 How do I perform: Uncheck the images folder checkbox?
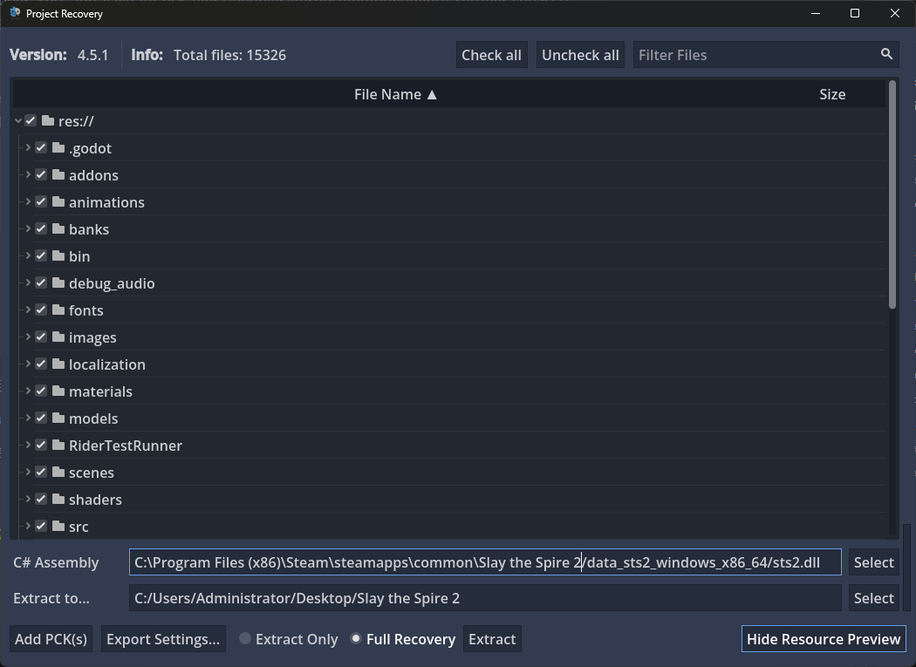coord(41,337)
